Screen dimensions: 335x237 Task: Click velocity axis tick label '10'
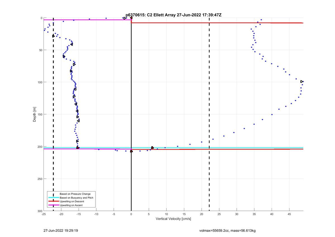point(166,214)
